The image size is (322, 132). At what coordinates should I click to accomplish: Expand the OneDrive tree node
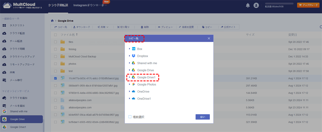129,91
